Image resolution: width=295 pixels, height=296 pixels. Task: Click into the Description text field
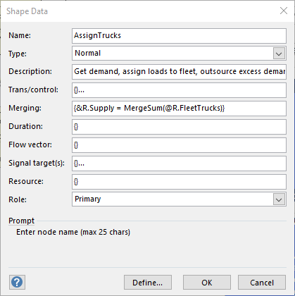(x=179, y=72)
